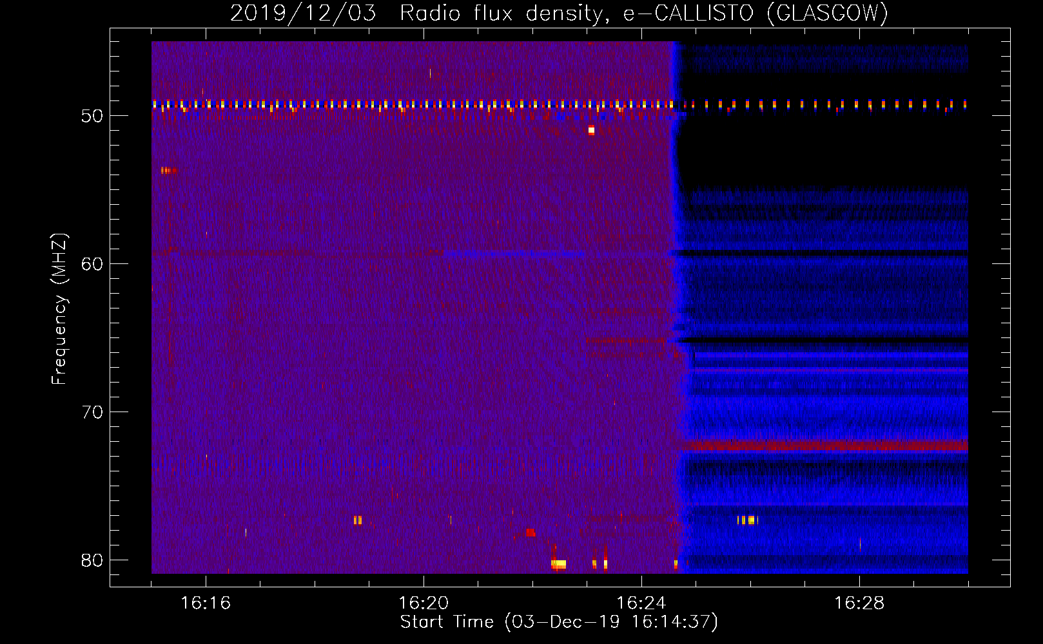This screenshot has width=1043, height=644.
Task: Click the "60" frequency tick label
Action: coord(92,264)
